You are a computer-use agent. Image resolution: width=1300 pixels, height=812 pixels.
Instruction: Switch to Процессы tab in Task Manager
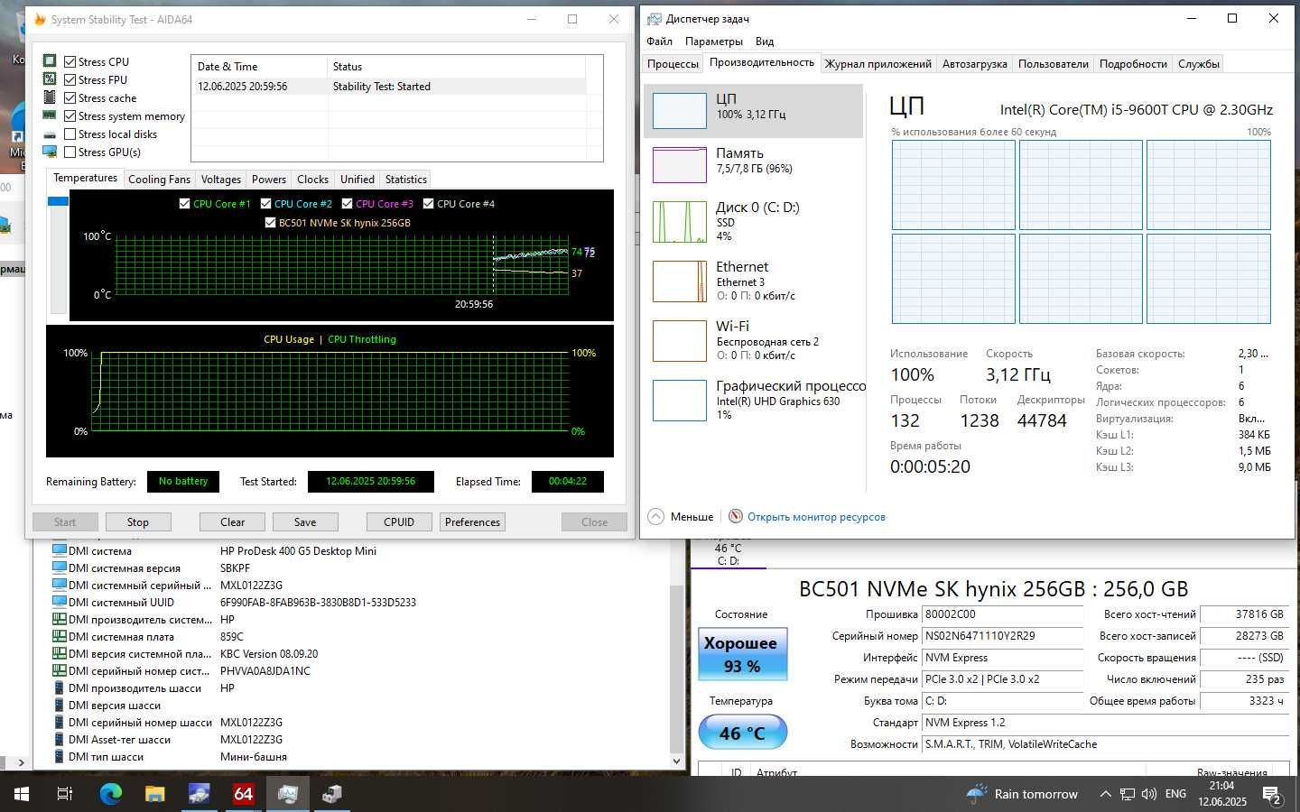[673, 64]
